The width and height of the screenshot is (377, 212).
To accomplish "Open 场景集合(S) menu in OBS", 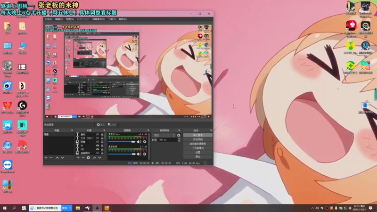I will coord(99,19).
